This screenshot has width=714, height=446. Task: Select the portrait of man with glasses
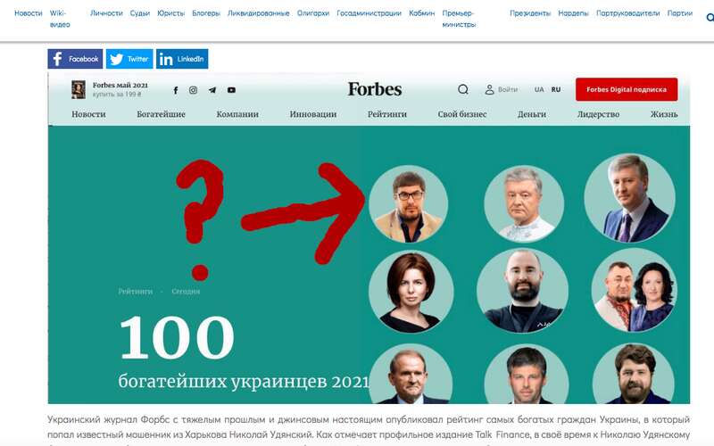(x=408, y=204)
